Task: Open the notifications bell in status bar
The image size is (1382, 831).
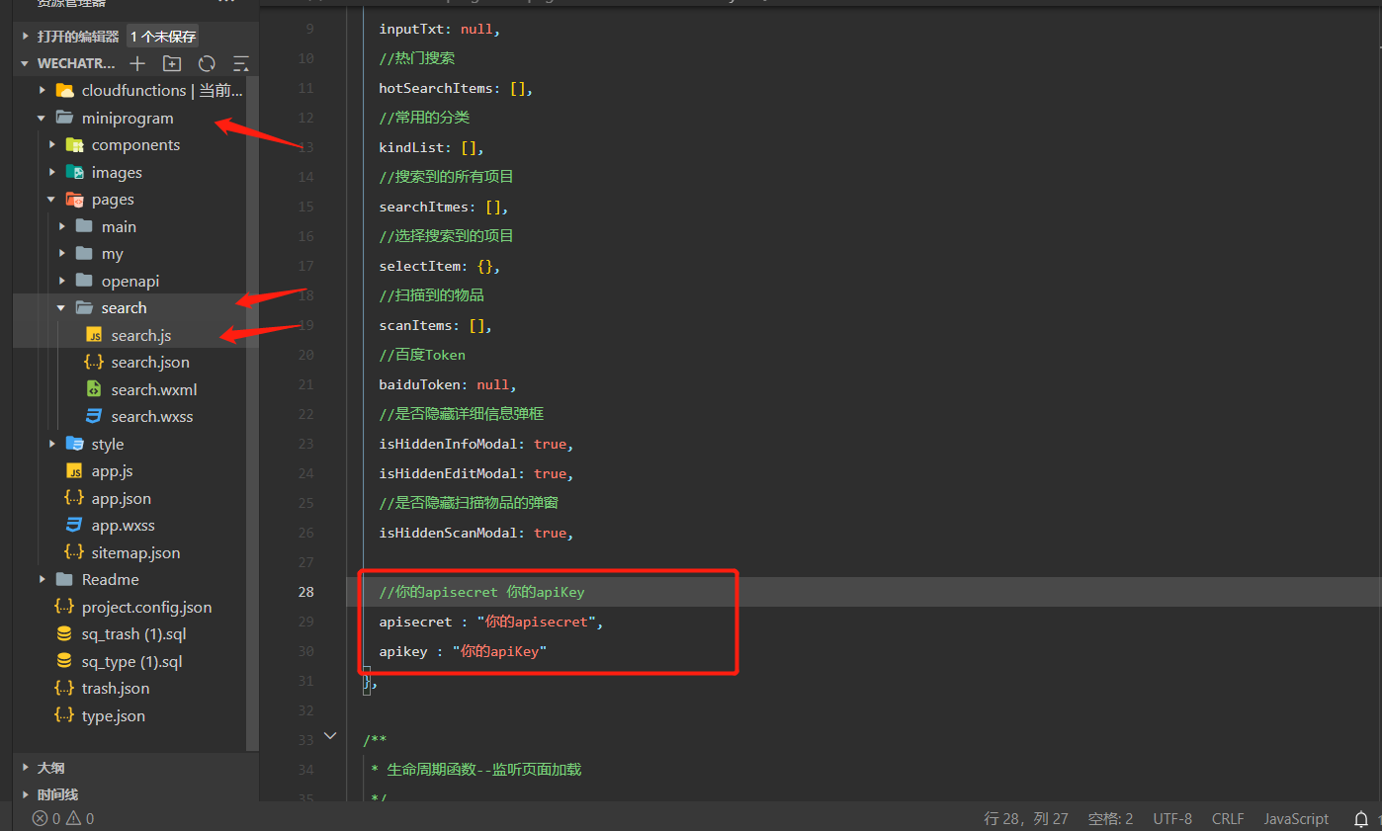Action: coord(1361,818)
